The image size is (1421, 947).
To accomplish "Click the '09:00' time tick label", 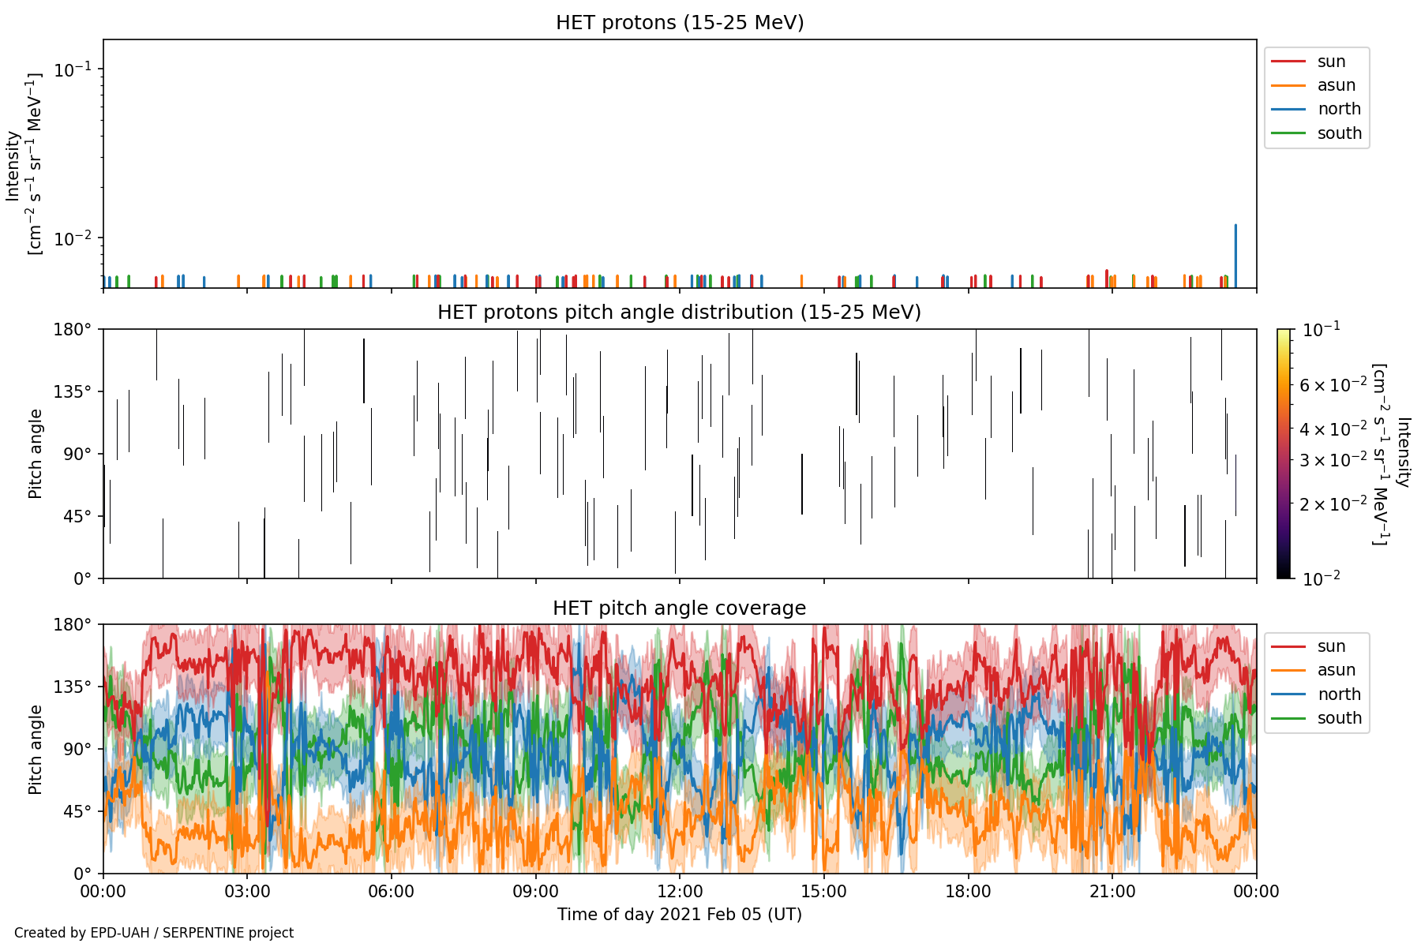I will (x=536, y=892).
